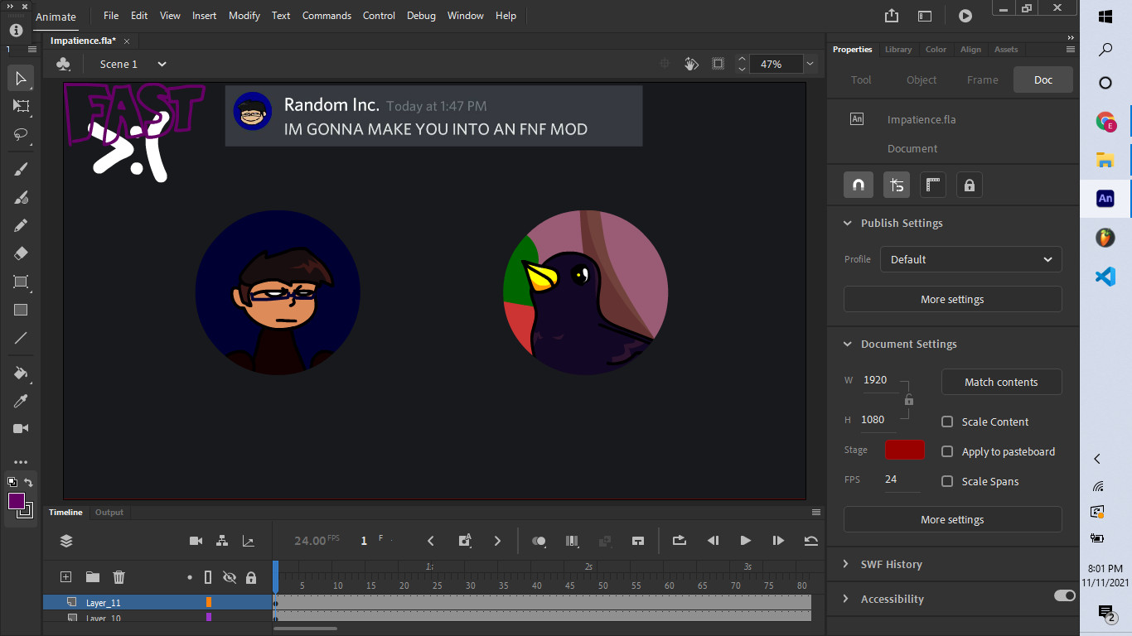Select the Paint Bucket tool
The image size is (1132, 636).
(21, 373)
